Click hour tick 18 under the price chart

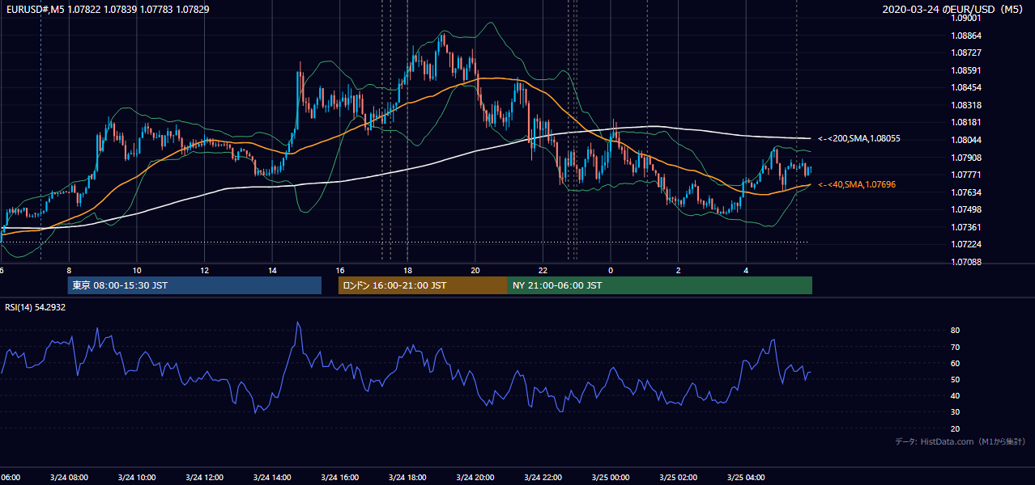(x=407, y=270)
